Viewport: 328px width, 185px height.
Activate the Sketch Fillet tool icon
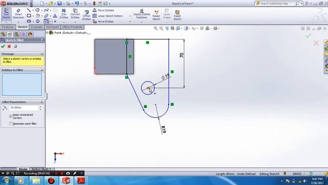pos(46,21)
